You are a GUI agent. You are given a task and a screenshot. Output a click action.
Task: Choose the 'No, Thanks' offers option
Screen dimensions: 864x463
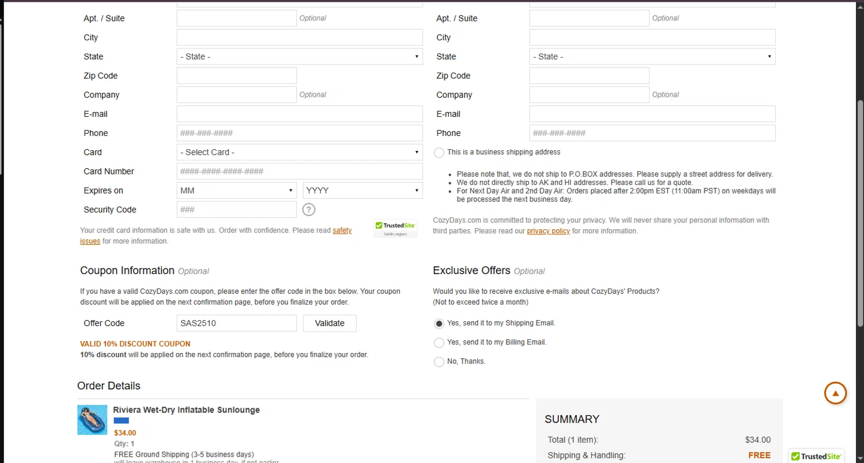(439, 362)
